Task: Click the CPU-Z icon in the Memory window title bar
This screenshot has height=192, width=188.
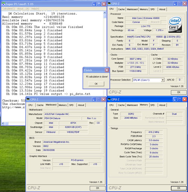Action: pyautogui.click(x=109, y=99)
